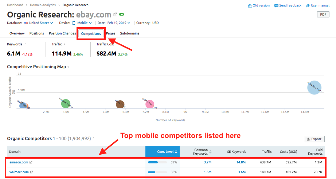
Task: Click info icon next to Traffic metric
Action: pyautogui.click(x=65, y=44)
